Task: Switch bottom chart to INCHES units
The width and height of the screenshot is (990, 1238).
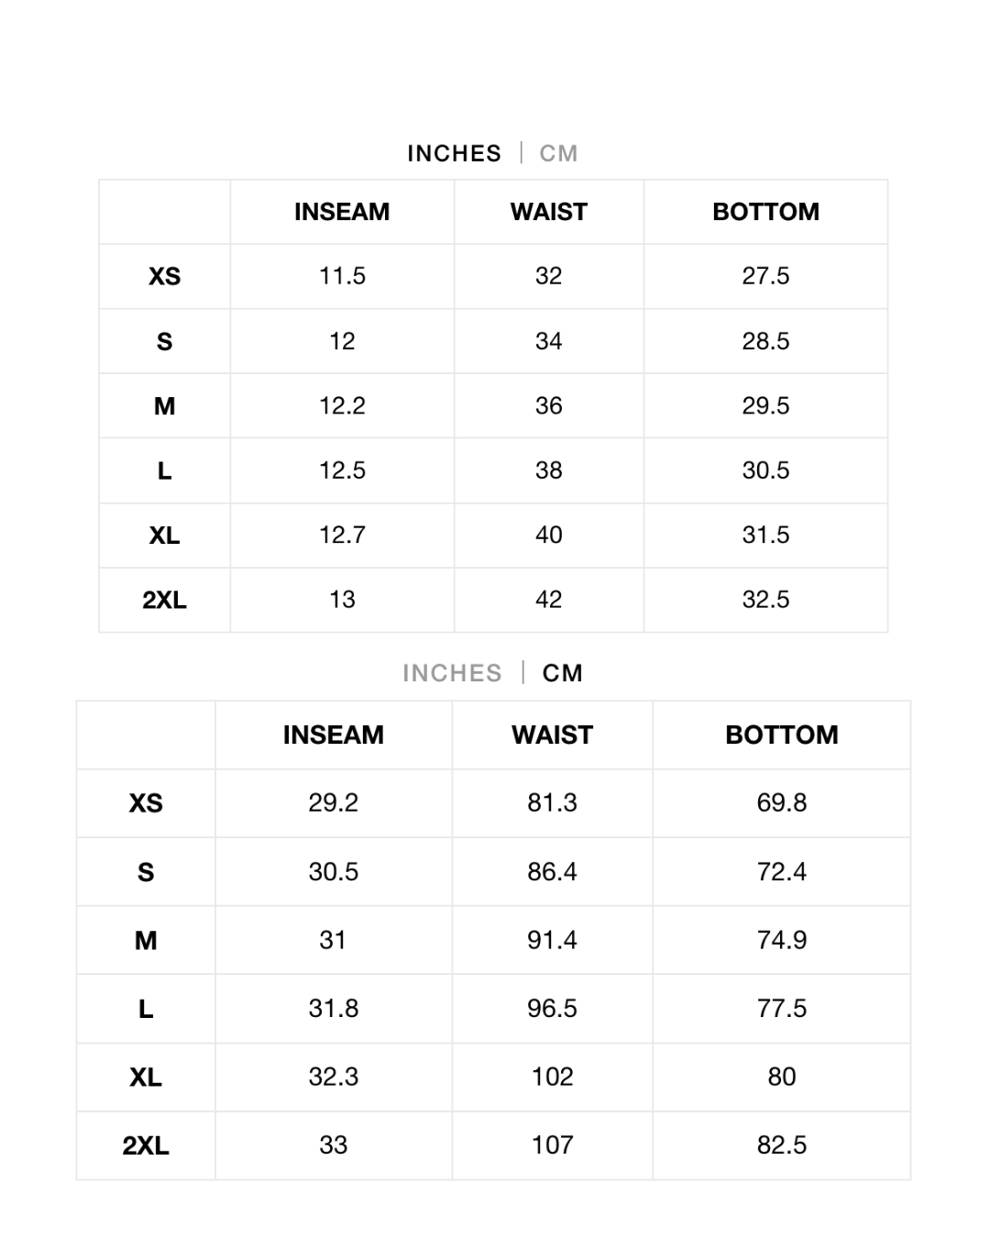Action: [452, 673]
